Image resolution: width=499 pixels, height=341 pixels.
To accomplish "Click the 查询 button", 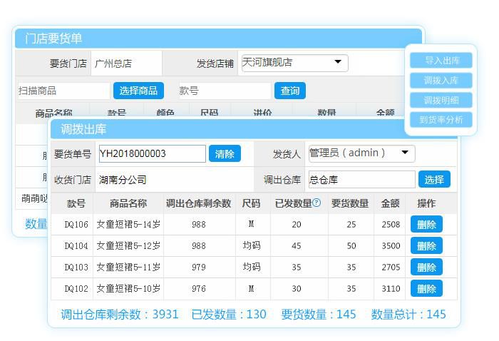I will click(x=290, y=91).
